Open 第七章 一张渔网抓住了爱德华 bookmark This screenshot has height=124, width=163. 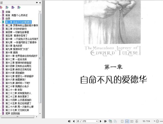[21, 42]
